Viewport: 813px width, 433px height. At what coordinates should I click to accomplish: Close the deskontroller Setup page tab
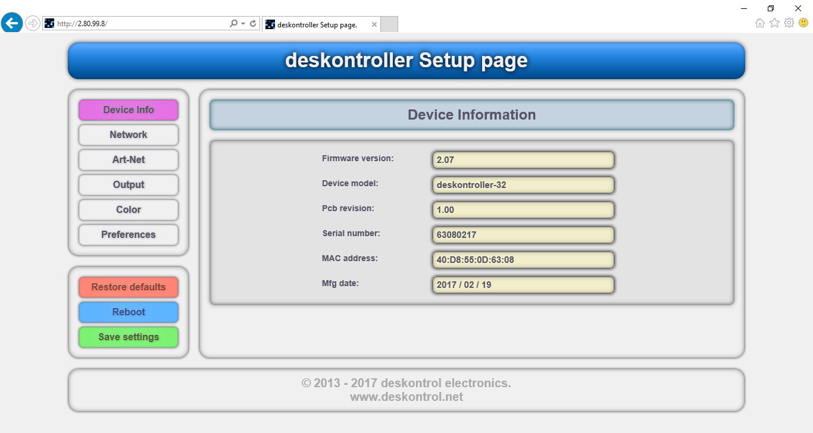[374, 25]
